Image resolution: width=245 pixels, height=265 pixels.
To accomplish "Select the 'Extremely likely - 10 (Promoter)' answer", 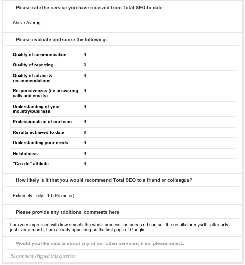I will tap(43, 196).
